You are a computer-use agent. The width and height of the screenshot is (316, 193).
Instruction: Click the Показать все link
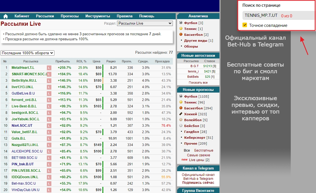[198, 83]
